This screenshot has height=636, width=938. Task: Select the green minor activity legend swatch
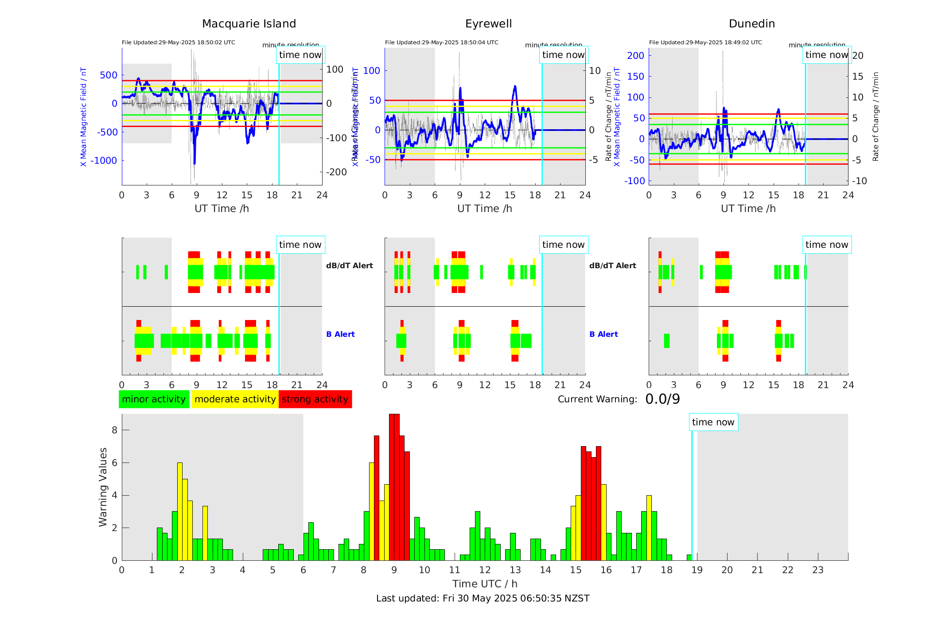154,399
